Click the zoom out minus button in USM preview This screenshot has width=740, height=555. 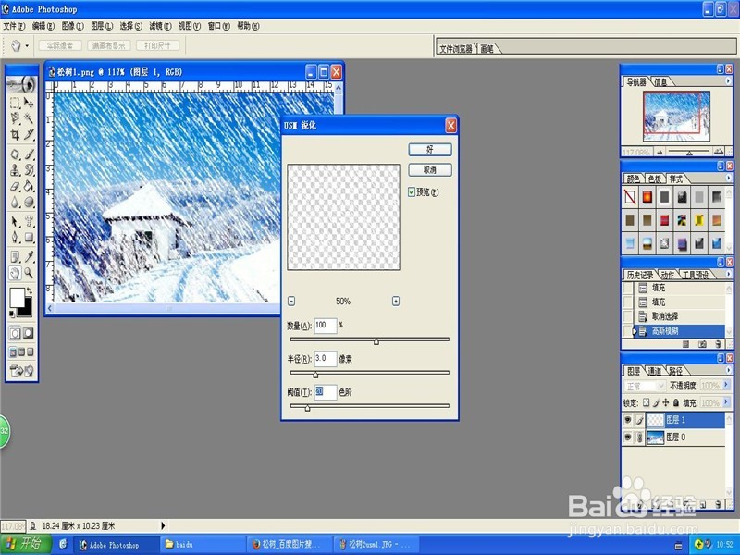pos(291,301)
